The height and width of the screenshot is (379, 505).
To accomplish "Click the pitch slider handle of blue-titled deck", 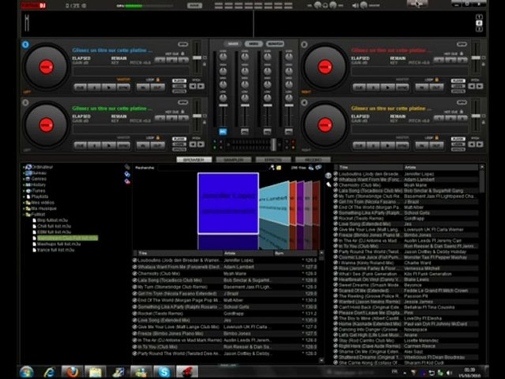I will [x=197, y=58].
